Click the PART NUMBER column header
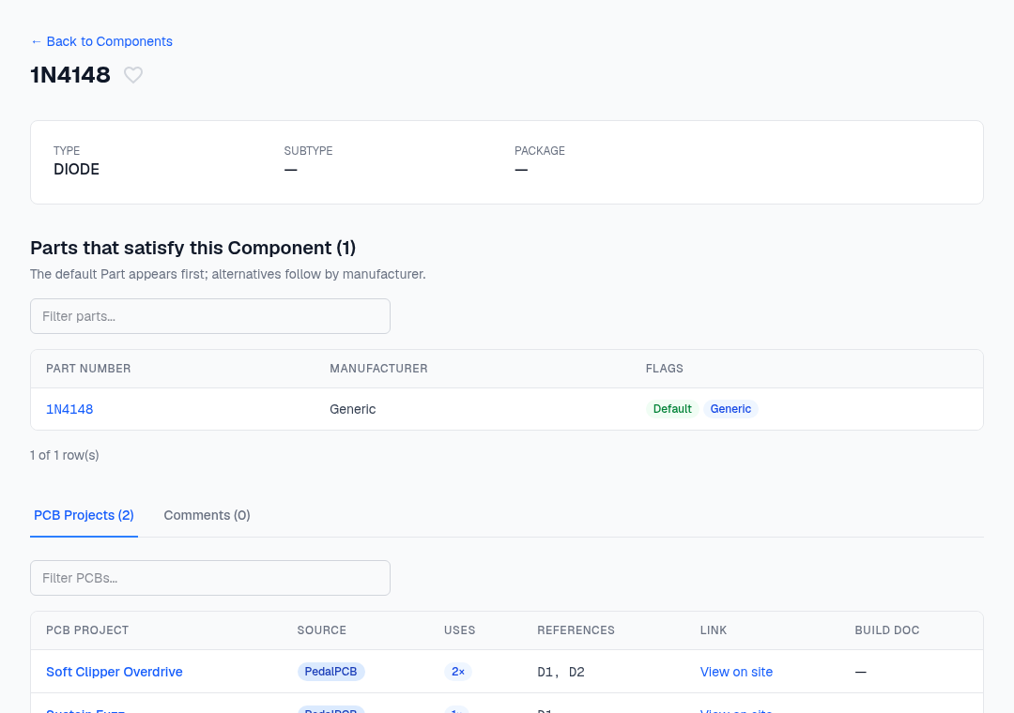 coord(88,369)
